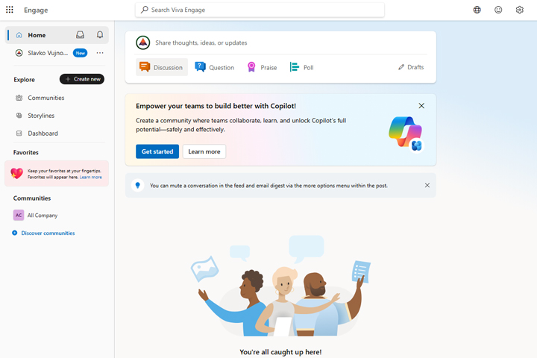
Task: Choose the Discussion post type
Action: (x=162, y=67)
